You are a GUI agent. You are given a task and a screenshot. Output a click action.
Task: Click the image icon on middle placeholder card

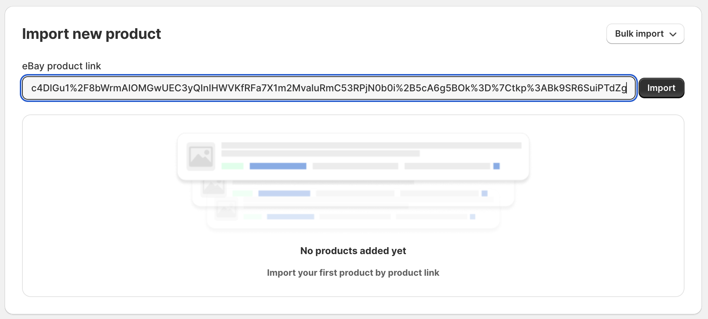[x=213, y=187]
